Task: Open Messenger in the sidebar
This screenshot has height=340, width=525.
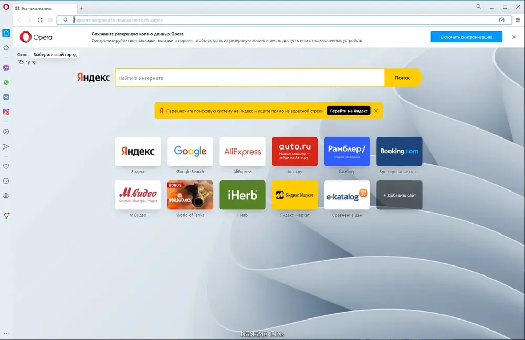Action: coord(6,68)
